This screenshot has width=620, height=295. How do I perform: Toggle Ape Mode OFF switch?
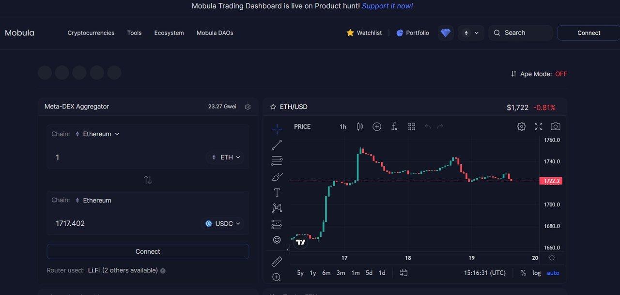click(561, 74)
